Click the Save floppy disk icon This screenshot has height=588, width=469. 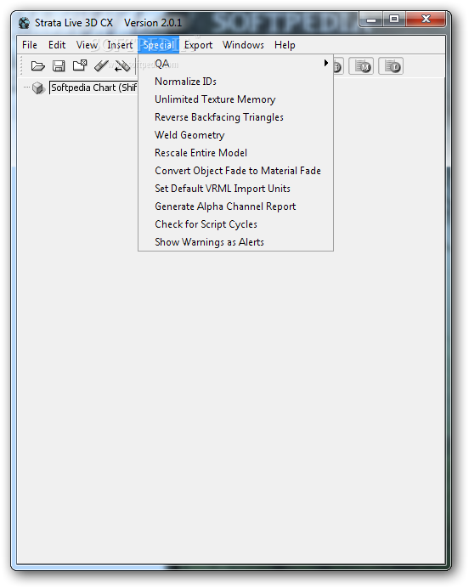(59, 66)
